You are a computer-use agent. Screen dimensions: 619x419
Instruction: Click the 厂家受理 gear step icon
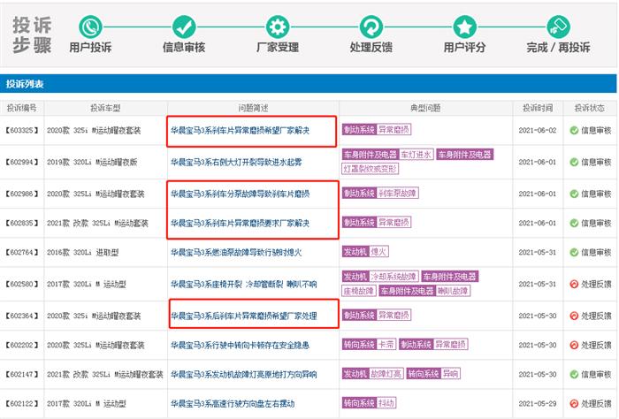(278, 27)
